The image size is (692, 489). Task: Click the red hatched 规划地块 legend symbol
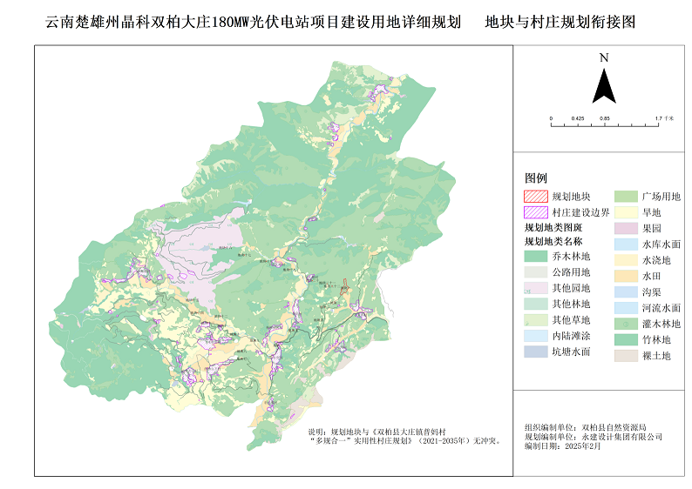[535, 197]
